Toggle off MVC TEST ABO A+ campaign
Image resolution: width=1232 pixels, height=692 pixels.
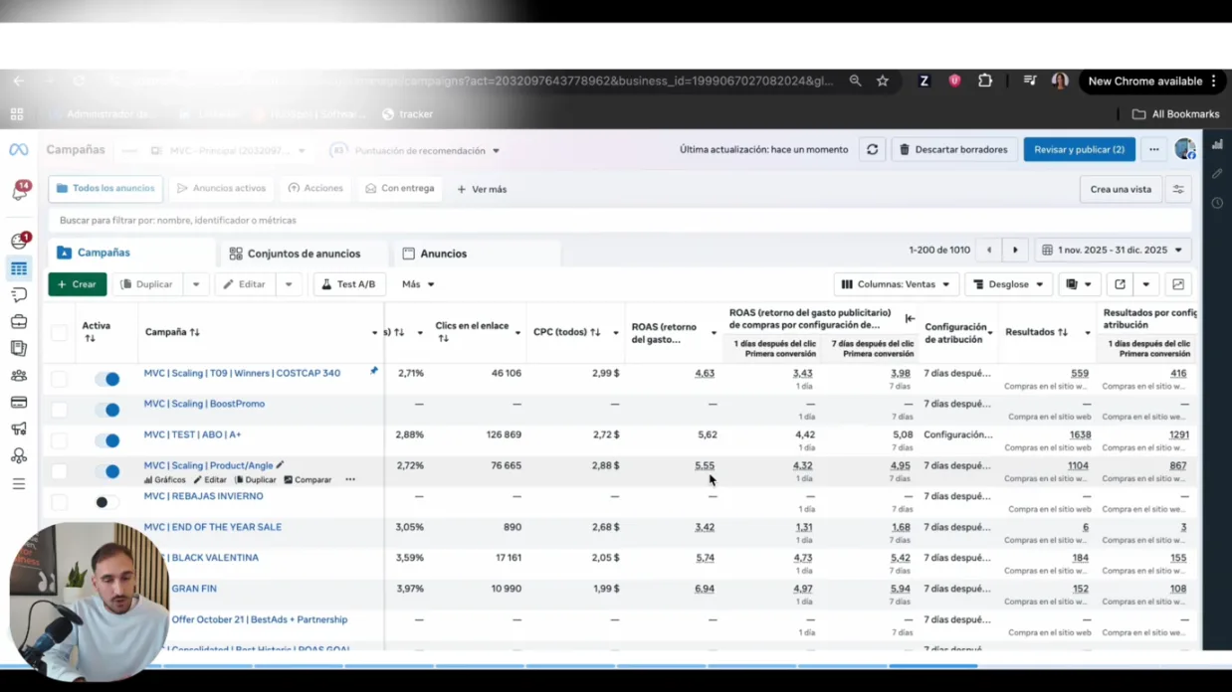[x=107, y=440]
